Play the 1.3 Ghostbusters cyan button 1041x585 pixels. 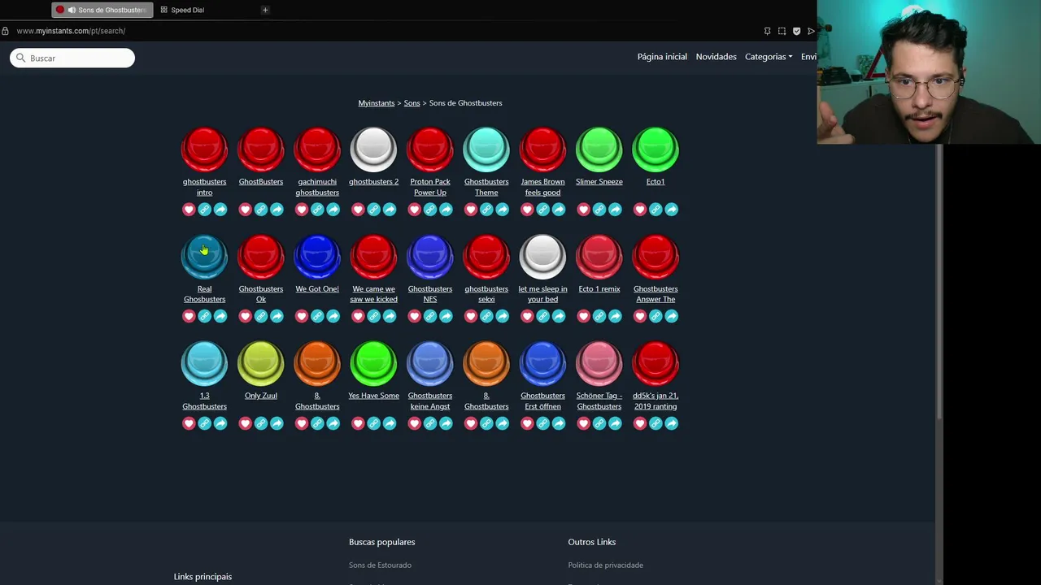(x=204, y=363)
